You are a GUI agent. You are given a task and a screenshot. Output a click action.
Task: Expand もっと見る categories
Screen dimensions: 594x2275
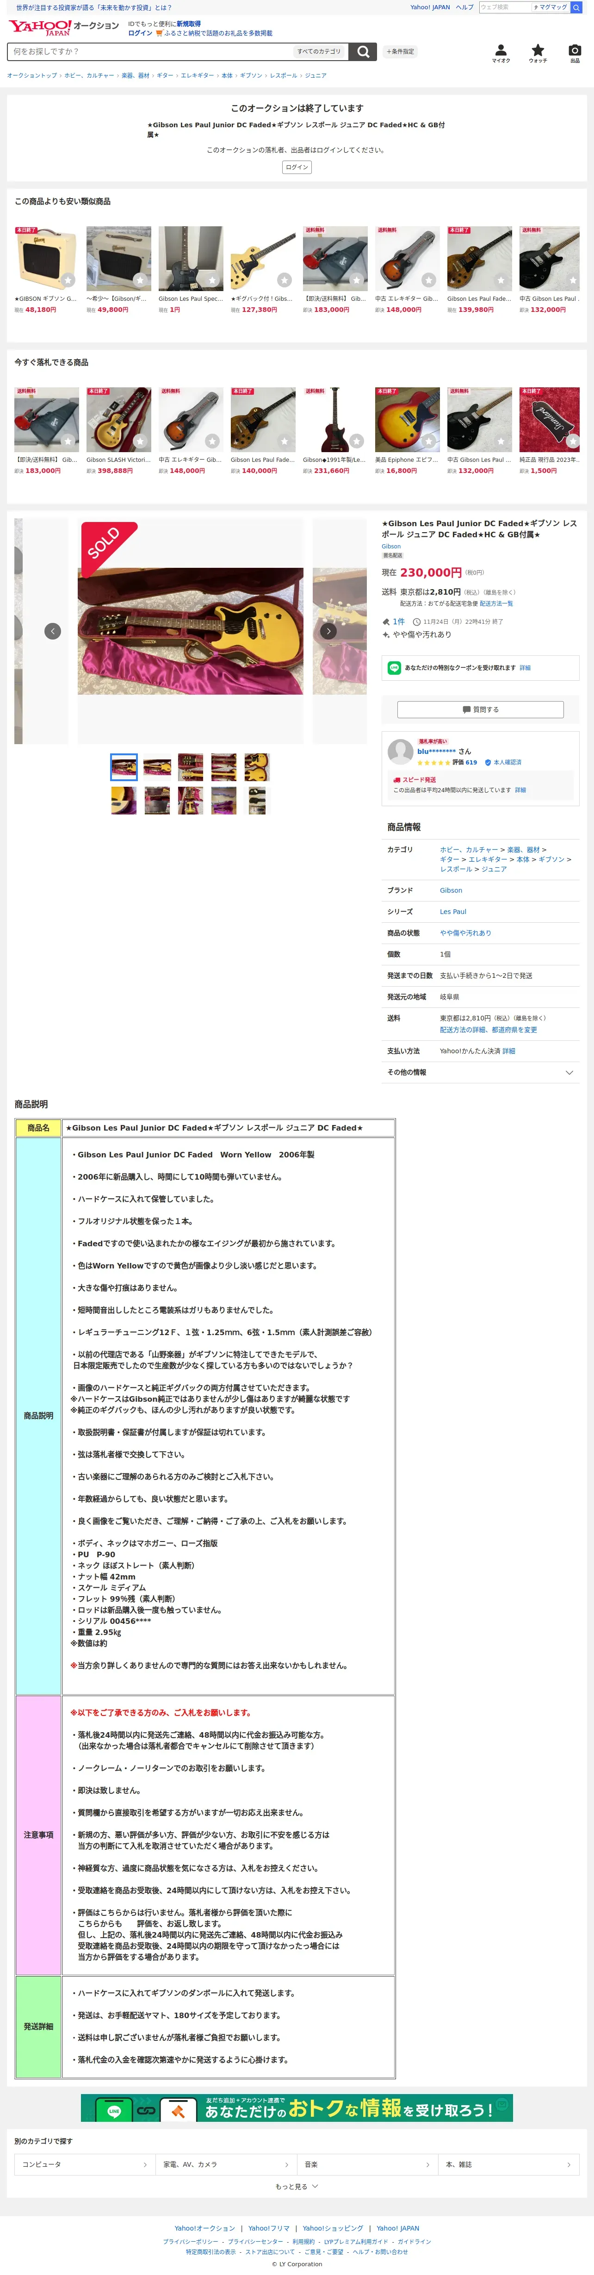(x=297, y=2187)
